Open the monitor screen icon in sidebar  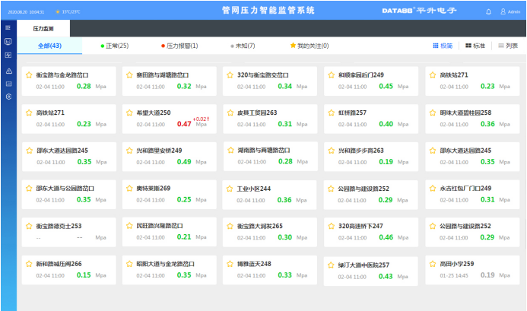(x=8, y=42)
